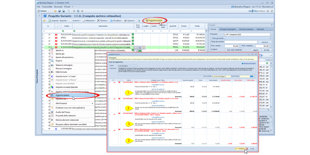Open a file using the folder icon
The width and height of the screenshot is (310, 155).
pos(55,11)
